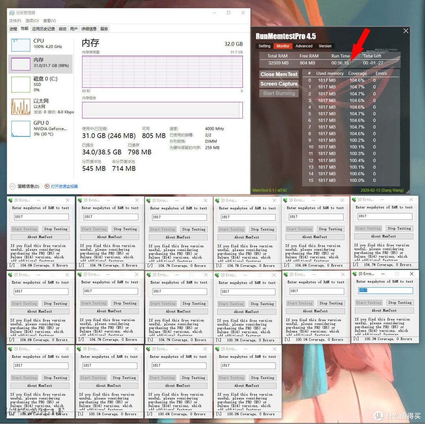The image size is (425, 425).
Task: Click the Screen Capture button
Action: coord(279,84)
